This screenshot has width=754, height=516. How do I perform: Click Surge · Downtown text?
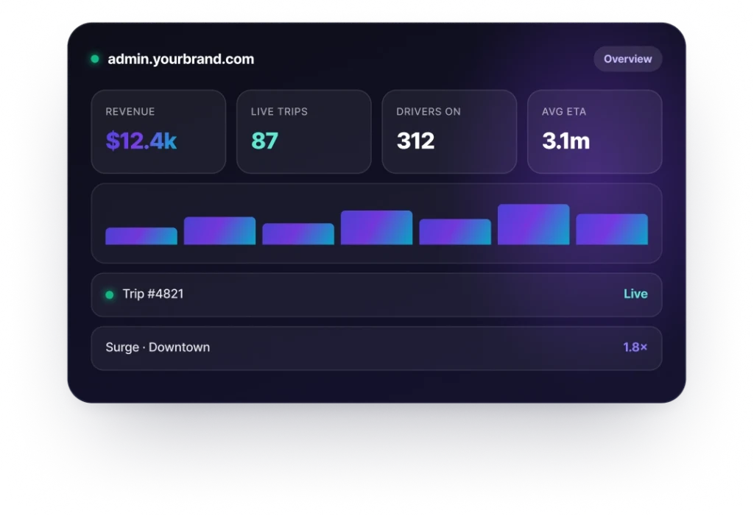pyautogui.click(x=158, y=347)
